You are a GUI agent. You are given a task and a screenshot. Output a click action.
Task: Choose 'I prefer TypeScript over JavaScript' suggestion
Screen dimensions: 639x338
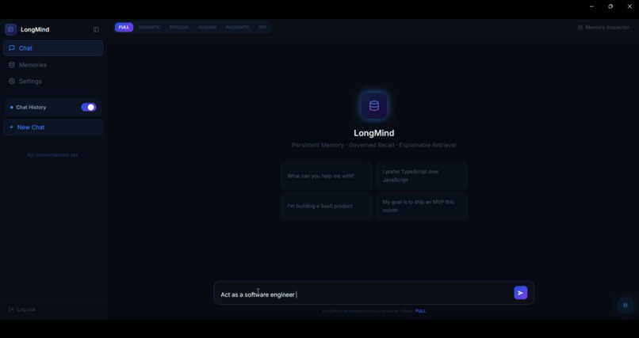422,176
